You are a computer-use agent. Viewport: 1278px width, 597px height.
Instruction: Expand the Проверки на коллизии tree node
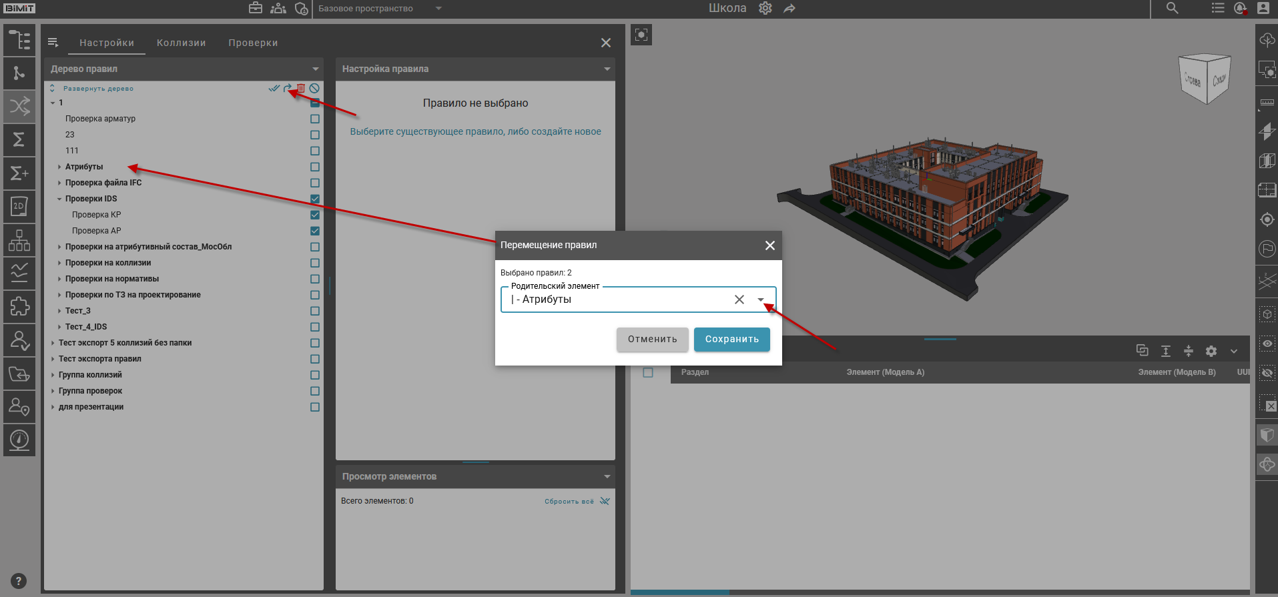pos(59,263)
